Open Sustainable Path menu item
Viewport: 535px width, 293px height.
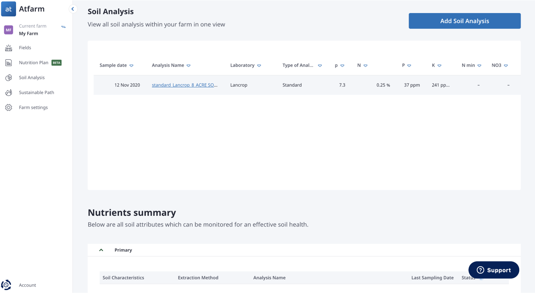[x=36, y=93]
